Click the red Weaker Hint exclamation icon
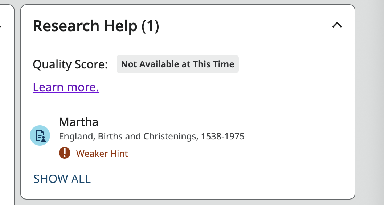 point(65,153)
